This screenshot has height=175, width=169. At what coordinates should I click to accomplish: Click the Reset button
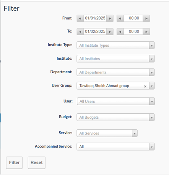[x=37, y=163]
